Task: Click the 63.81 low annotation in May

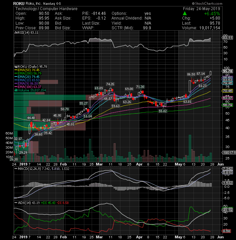Action: click(x=187, y=102)
